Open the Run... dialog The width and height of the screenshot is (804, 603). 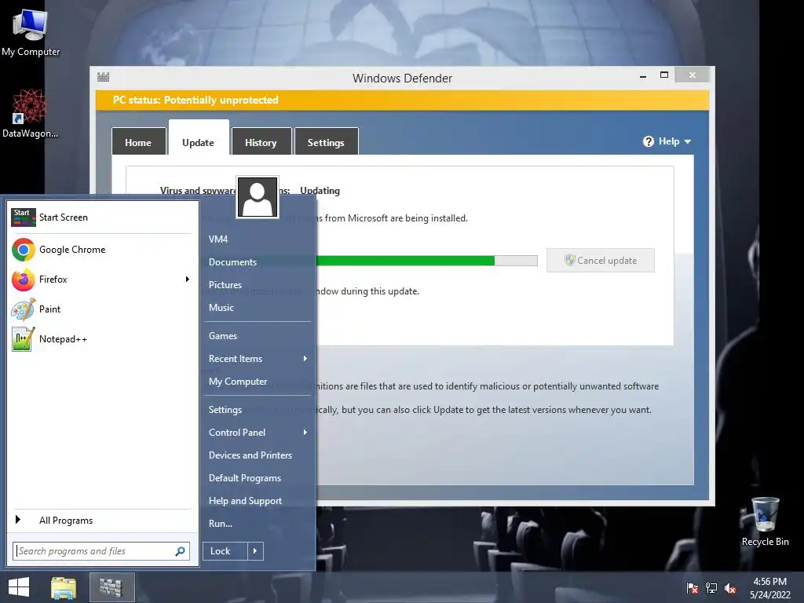(x=258, y=524)
